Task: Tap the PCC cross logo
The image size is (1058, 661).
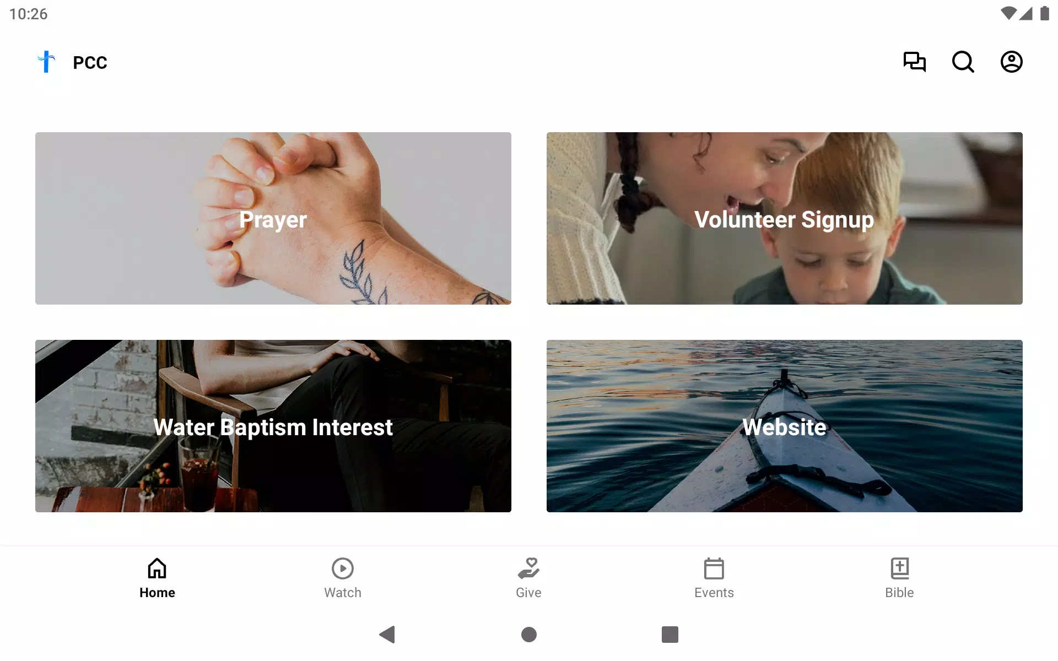Action: pos(46,62)
